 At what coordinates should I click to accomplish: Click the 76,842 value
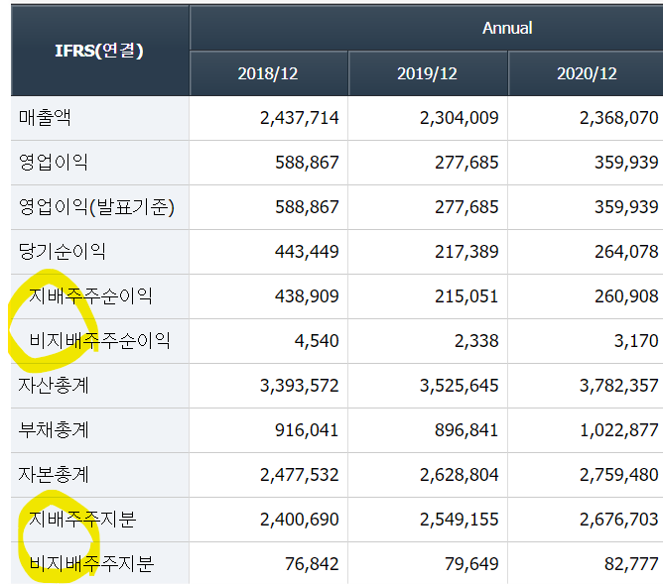pos(312,564)
